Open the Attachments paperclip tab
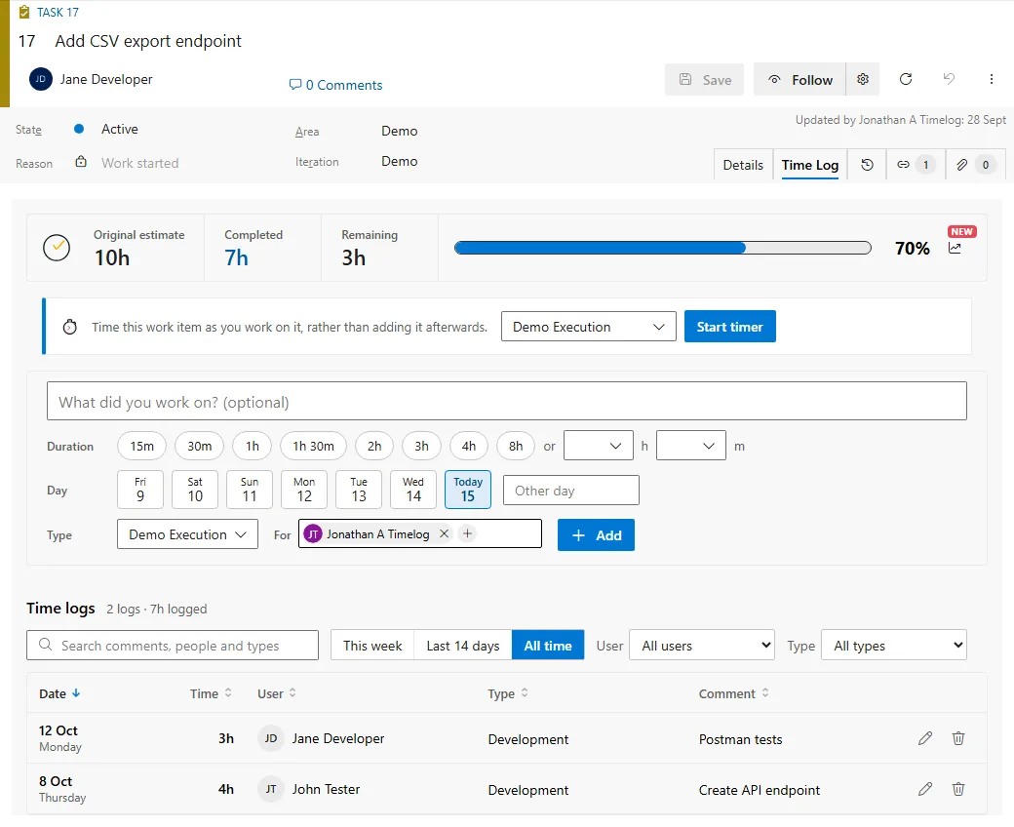 [975, 165]
